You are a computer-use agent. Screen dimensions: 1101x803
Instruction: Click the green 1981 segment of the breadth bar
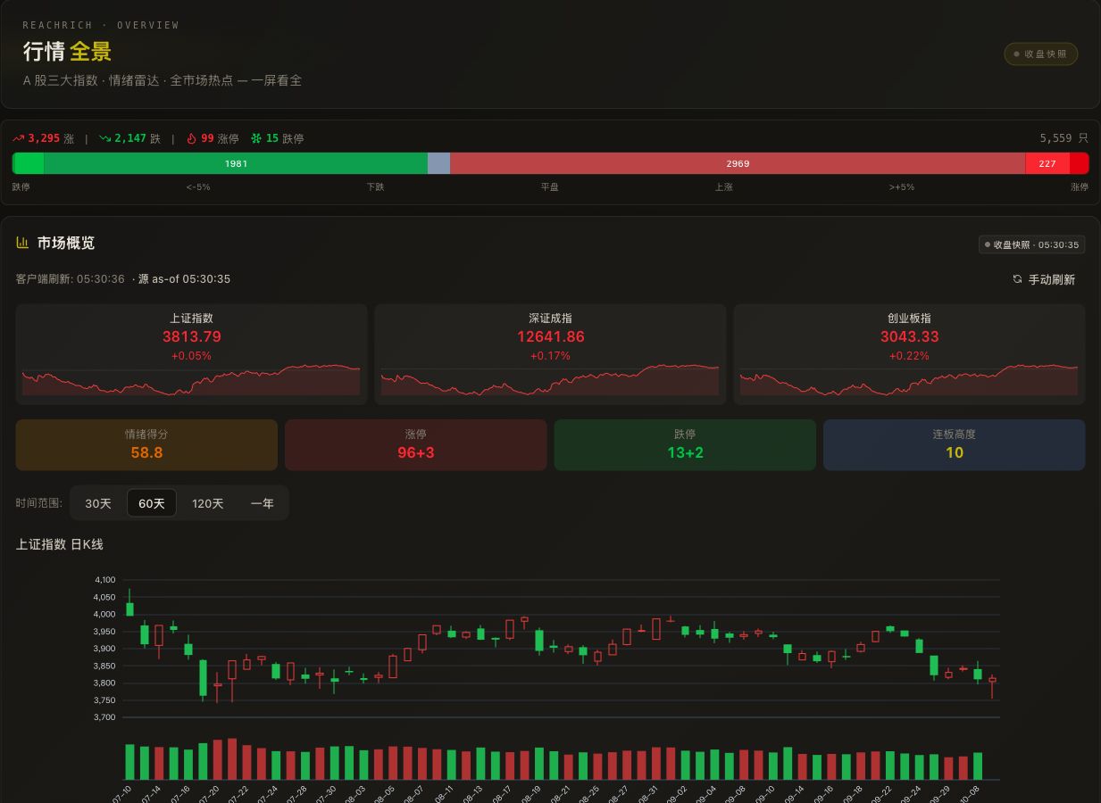236,163
